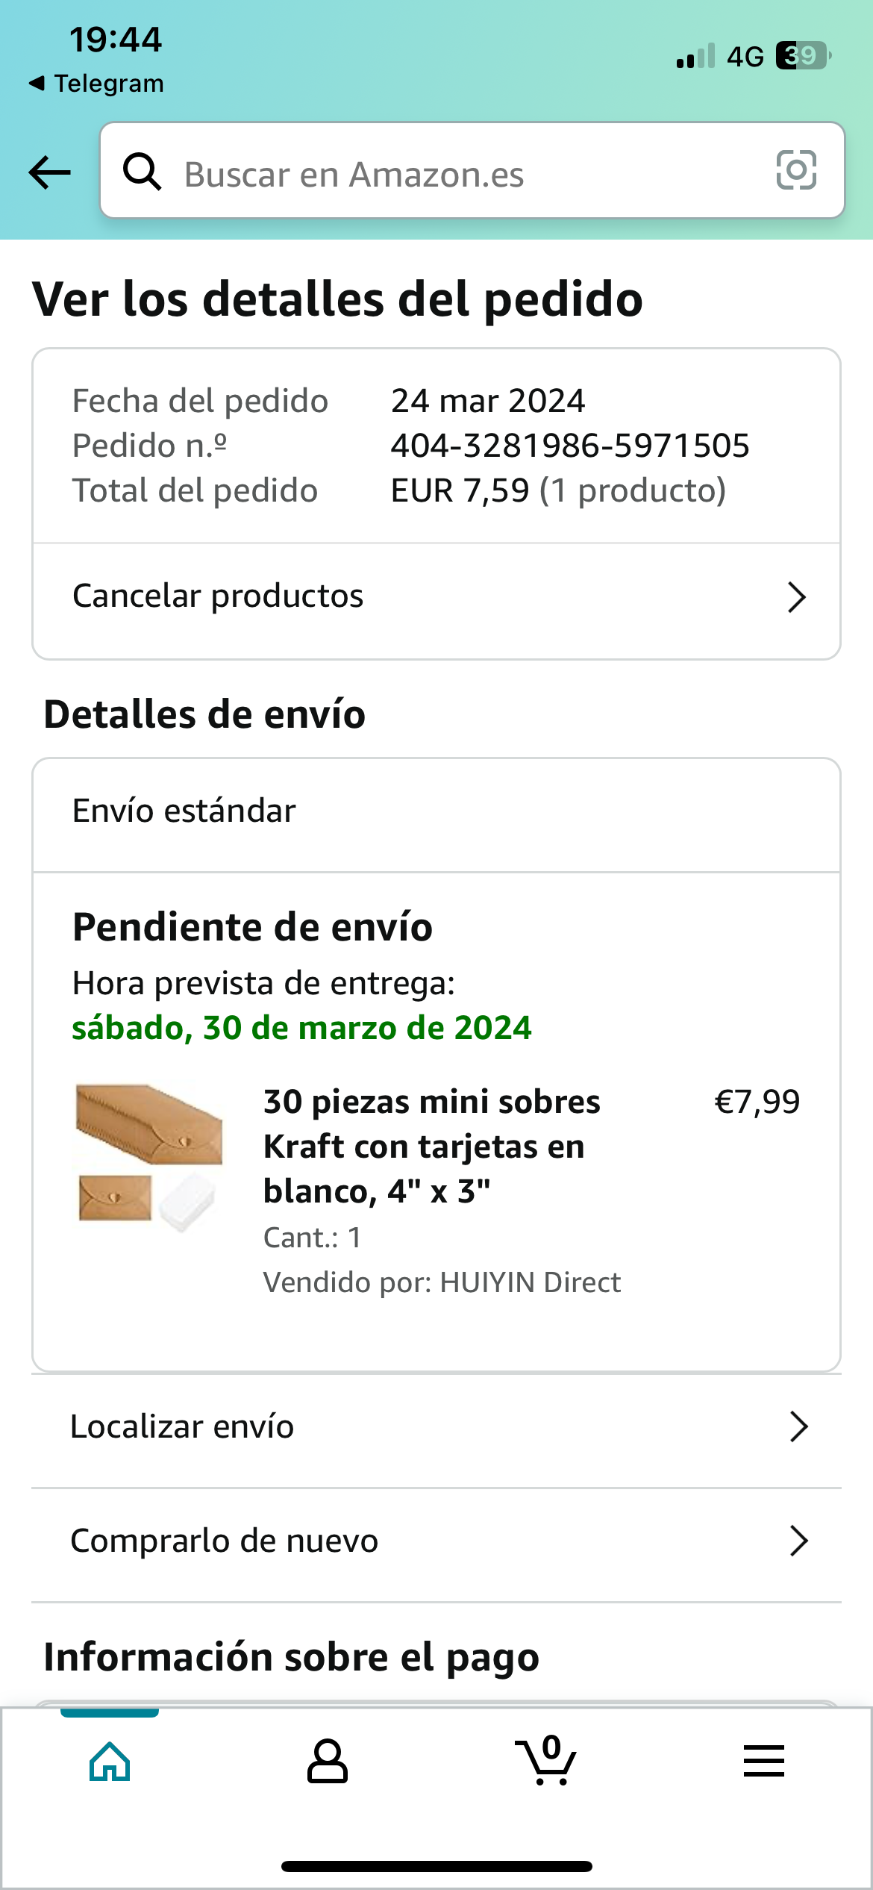Select Localizar envío option
The height and width of the screenshot is (1890, 873).
[436, 1428]
